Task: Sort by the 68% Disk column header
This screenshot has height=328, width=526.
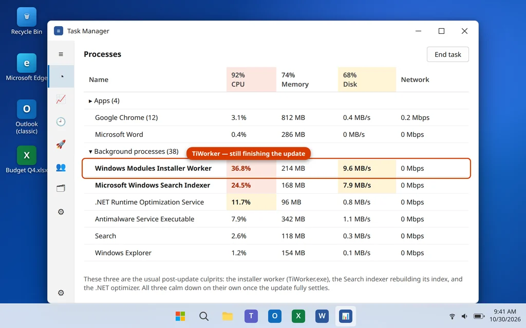Action: (367, 79)
